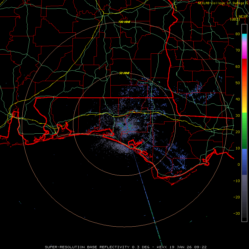Select the -20 value on the dBZ scale
The width and height of the screenshot is (249, 249).
pyautogui.click(x=237, y=197)
